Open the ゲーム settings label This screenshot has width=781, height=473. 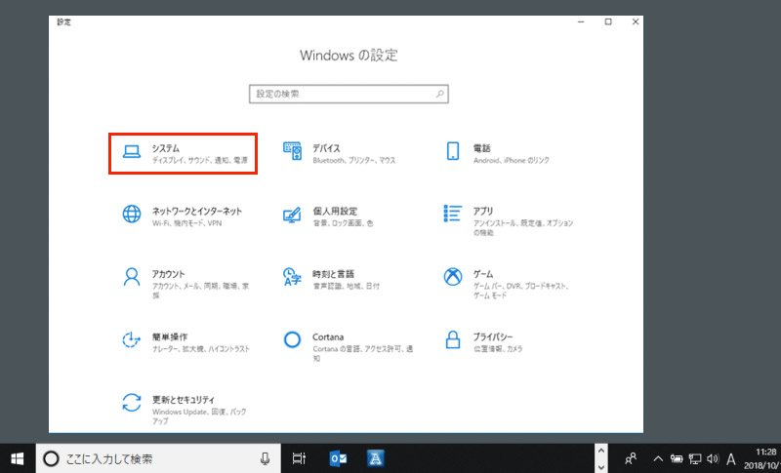click(x=483, y=274)
